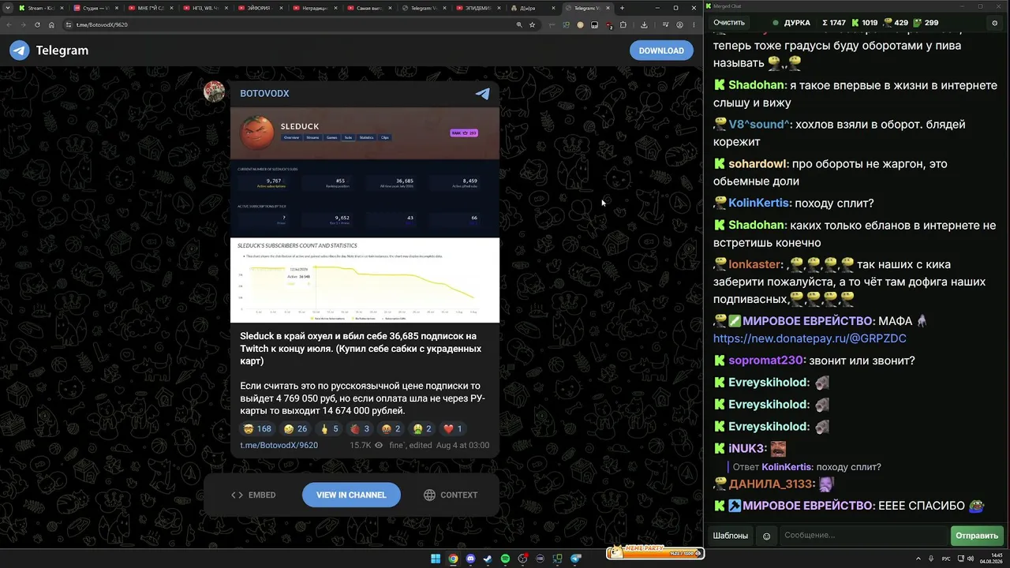Open Spotify from the taskbar
Viewport: 1010px width, 568px height.
pyautogui.click(x=505, y=559)
